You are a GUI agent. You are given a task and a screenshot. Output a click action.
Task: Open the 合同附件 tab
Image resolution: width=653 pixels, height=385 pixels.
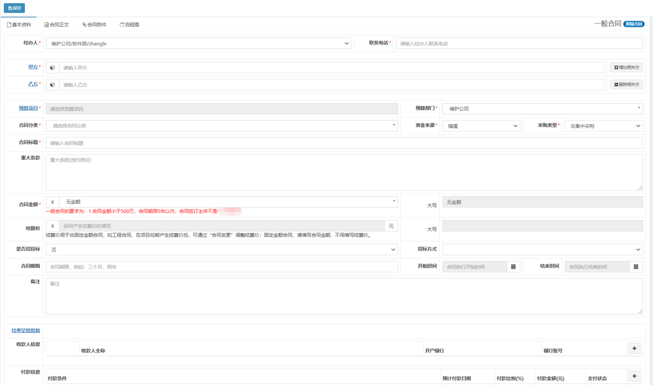point(94,25)
